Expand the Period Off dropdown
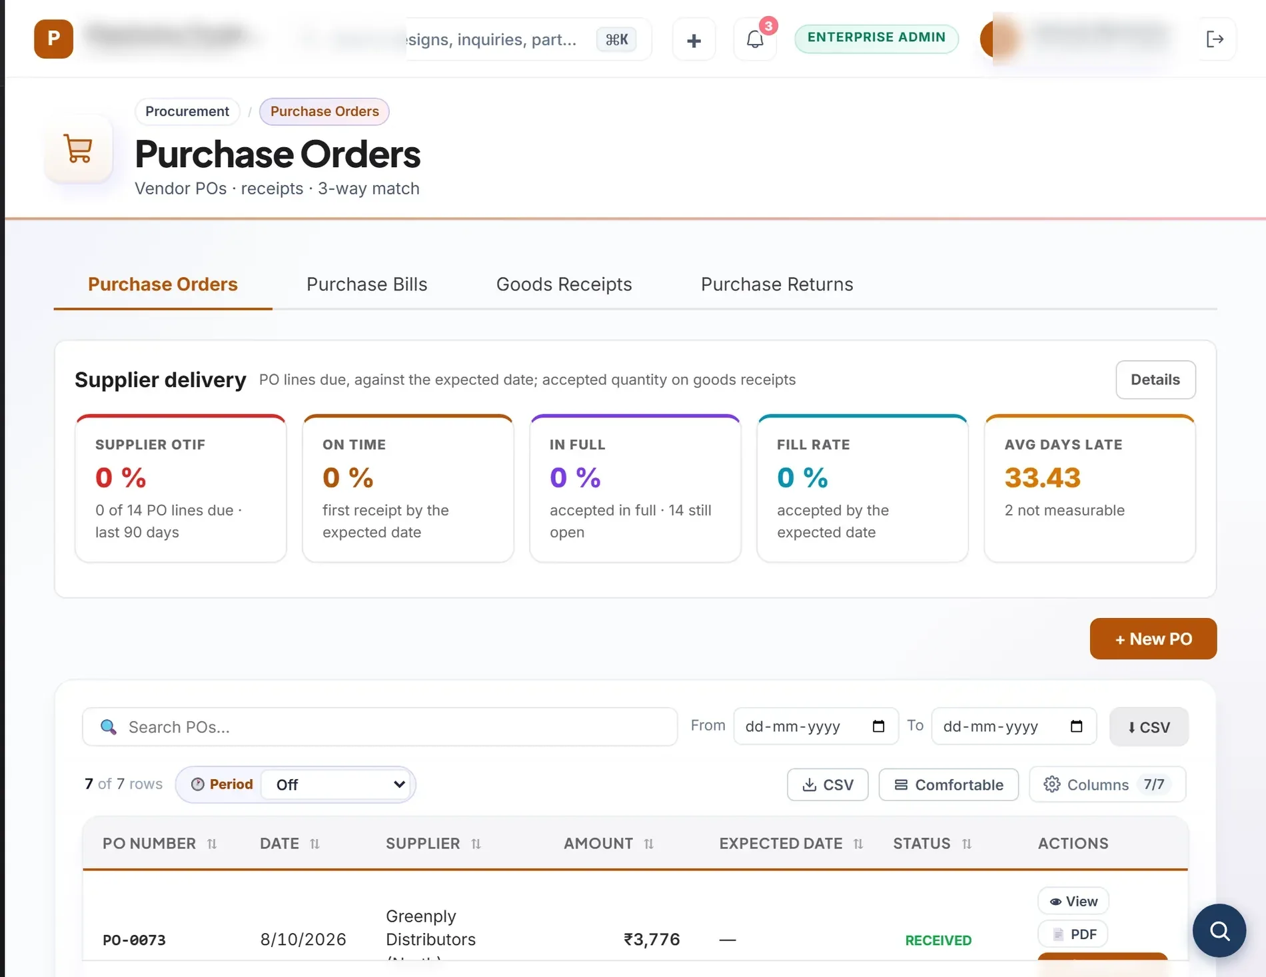This screenshot has width=1266, height=977. click(337, 785)
